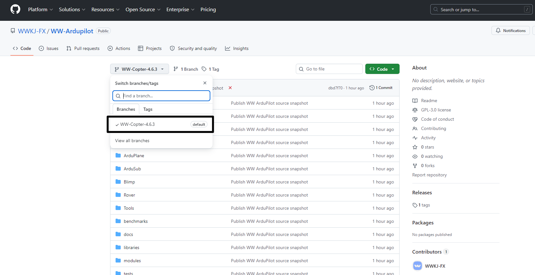535x275 pixels.
Task: Select the checked WW-Copter-4.6.3 branch
Action: (x=137, y=125)
